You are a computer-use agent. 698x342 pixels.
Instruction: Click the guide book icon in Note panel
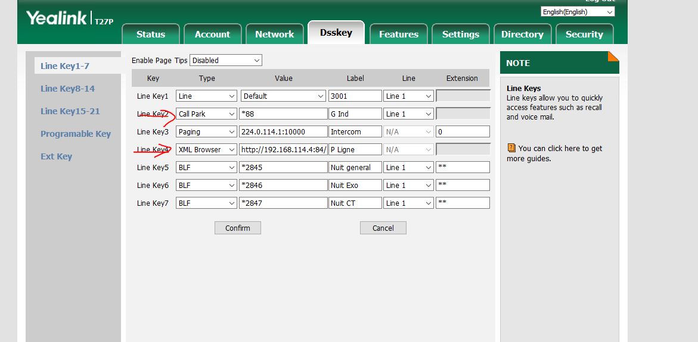[x=511, y=148]
